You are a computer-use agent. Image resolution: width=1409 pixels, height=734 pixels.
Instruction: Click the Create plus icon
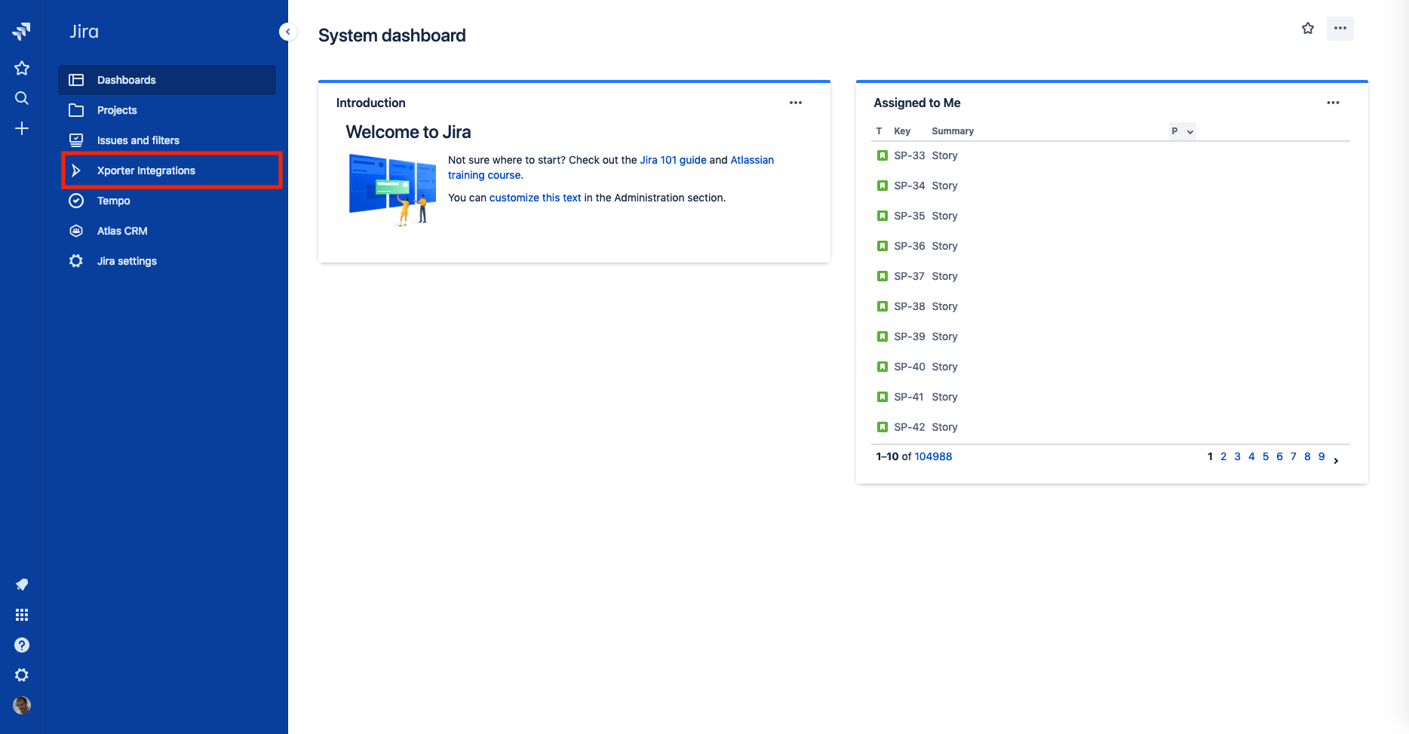pos(22,128)
